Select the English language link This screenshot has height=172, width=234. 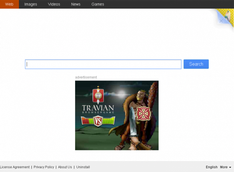click(x=211, y=167)
